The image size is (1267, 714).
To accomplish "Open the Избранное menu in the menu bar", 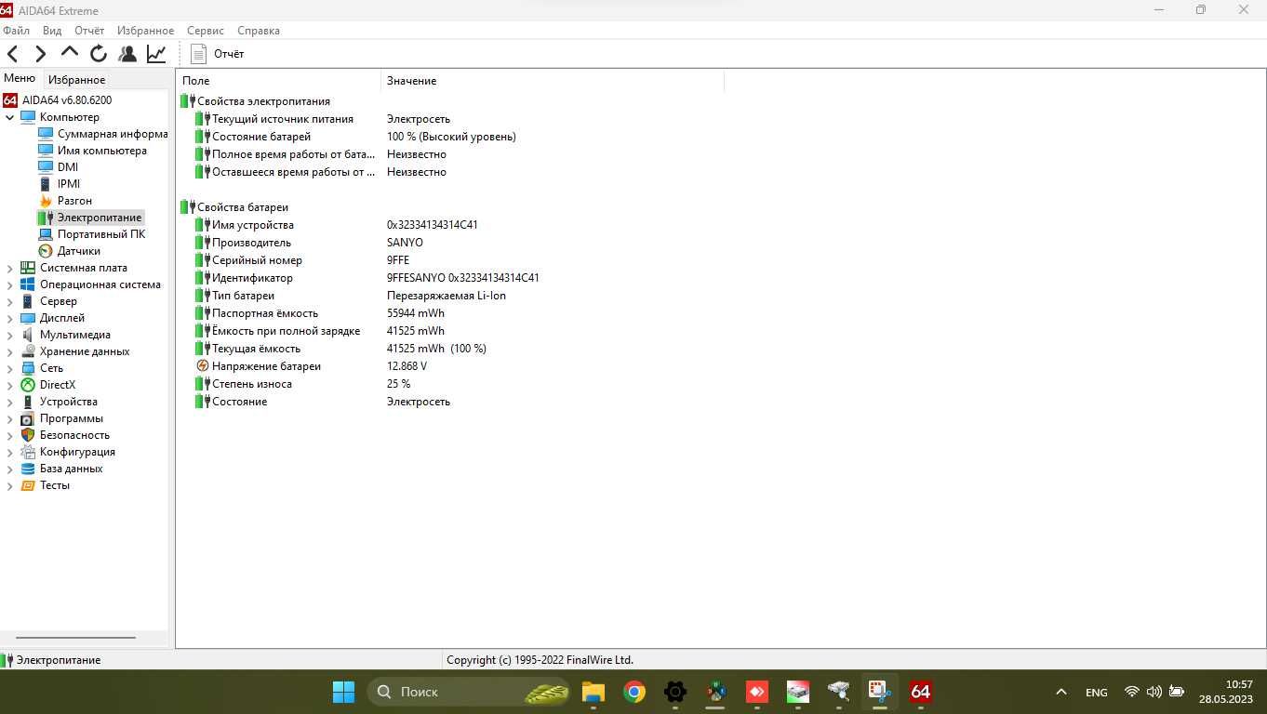I will [145, 31].
